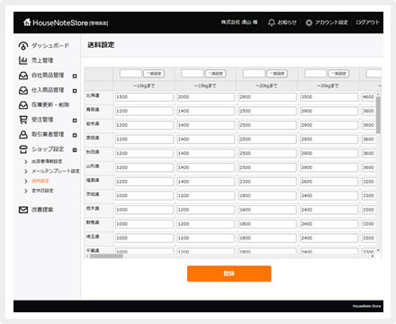This screenshot has width=396, height=324.
Task: Click 北海道 ~10kg field showing 1500
Action: pyautogui.click(x=144, y=97)
